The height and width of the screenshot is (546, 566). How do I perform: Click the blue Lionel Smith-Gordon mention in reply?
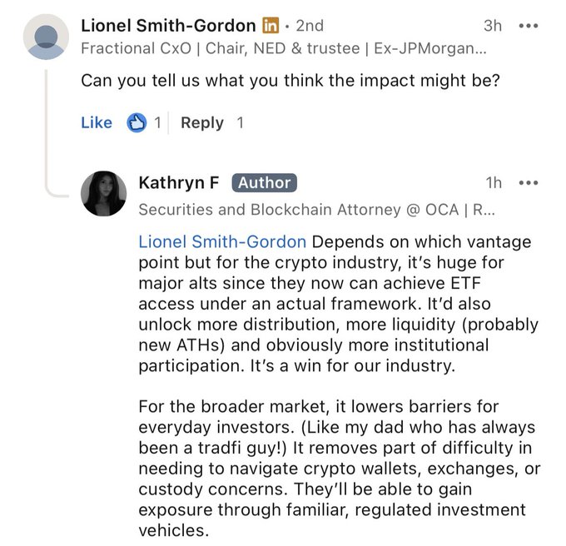click(222, 242)
